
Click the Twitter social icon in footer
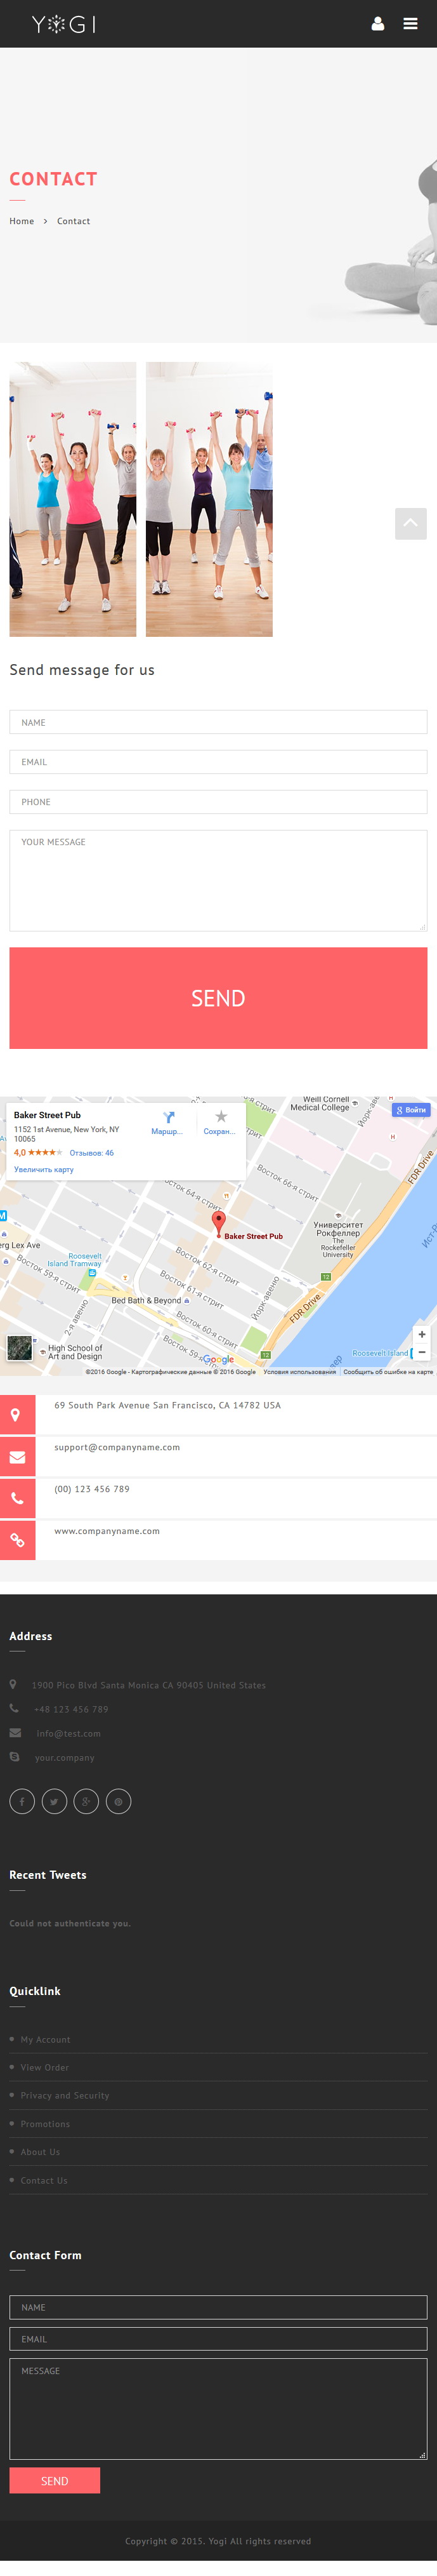pos(54,1801)
